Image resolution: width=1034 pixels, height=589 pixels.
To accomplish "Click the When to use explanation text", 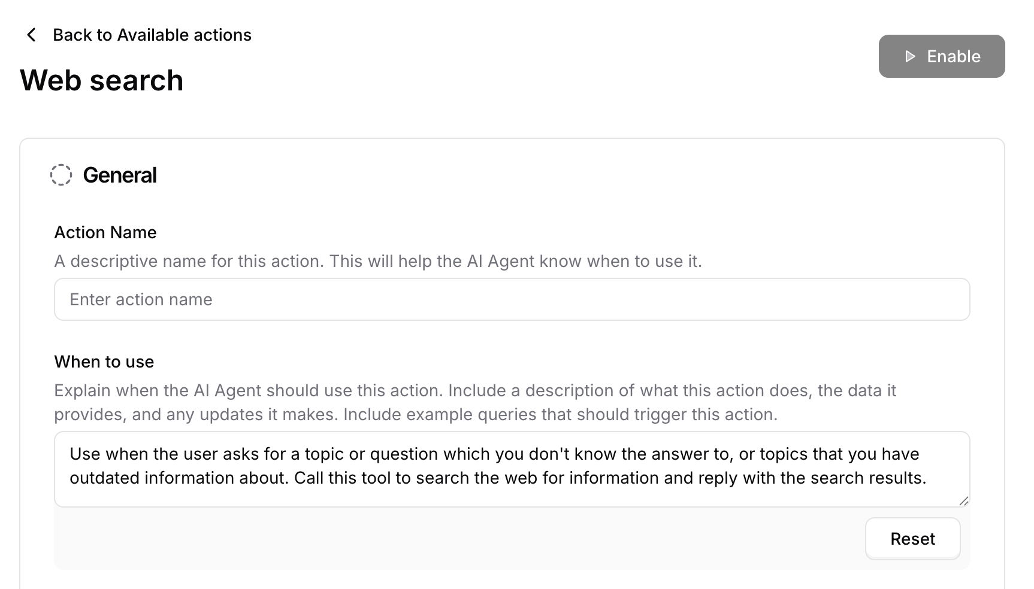I will coord(475,402).
